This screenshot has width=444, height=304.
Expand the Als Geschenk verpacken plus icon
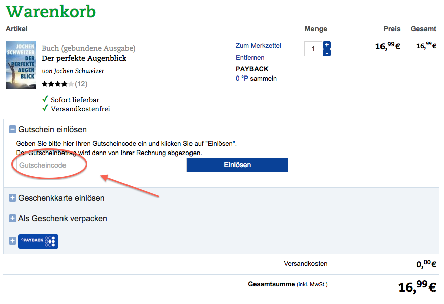point(12,219)
